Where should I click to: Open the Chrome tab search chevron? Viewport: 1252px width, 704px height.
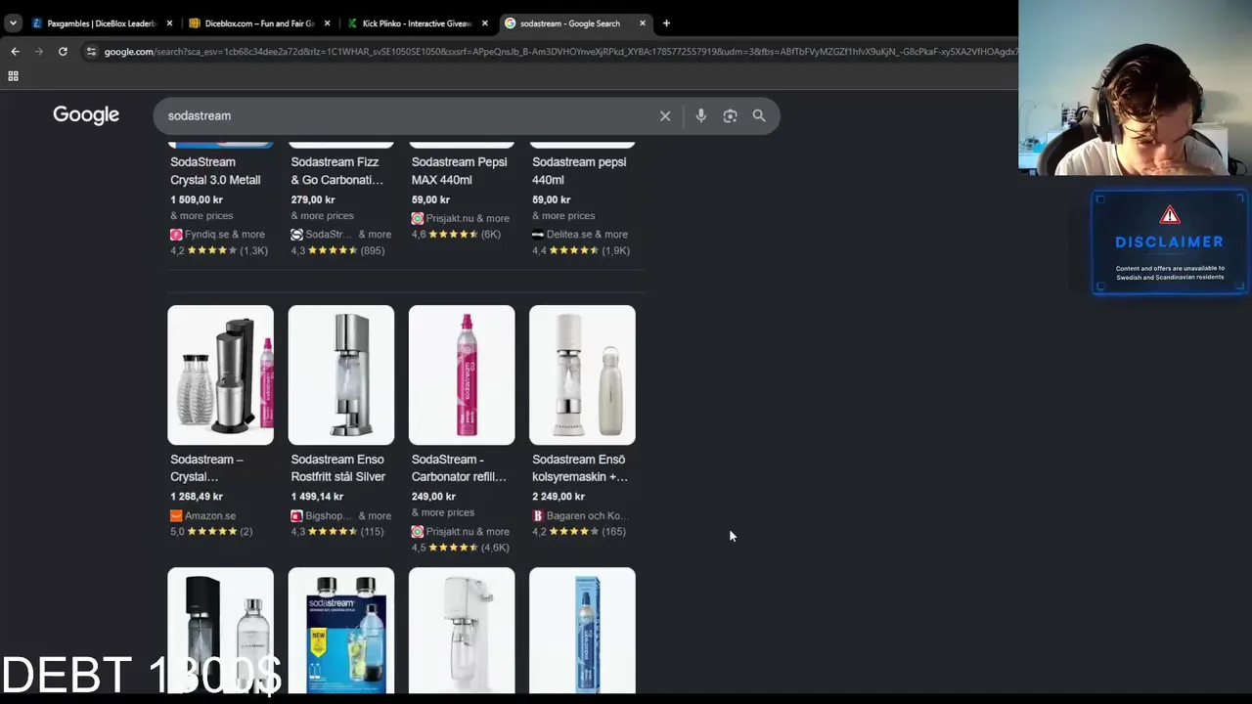click(x=13, y=23)
